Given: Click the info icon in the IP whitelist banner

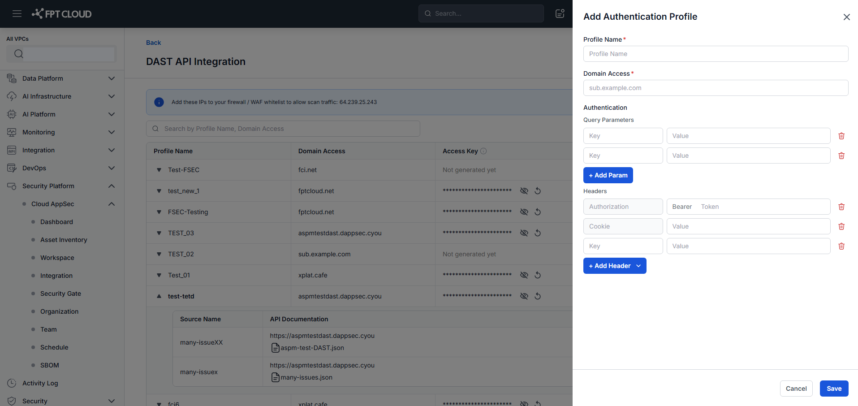Looking at the screenshot, I should 159,102.
